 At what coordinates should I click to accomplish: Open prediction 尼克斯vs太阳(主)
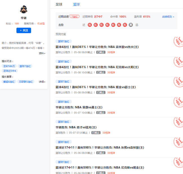97,67
